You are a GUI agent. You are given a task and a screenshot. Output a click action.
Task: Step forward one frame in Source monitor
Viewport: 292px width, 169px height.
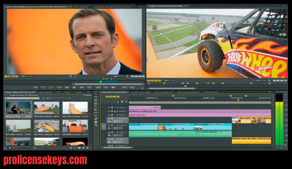click(82, 88)
